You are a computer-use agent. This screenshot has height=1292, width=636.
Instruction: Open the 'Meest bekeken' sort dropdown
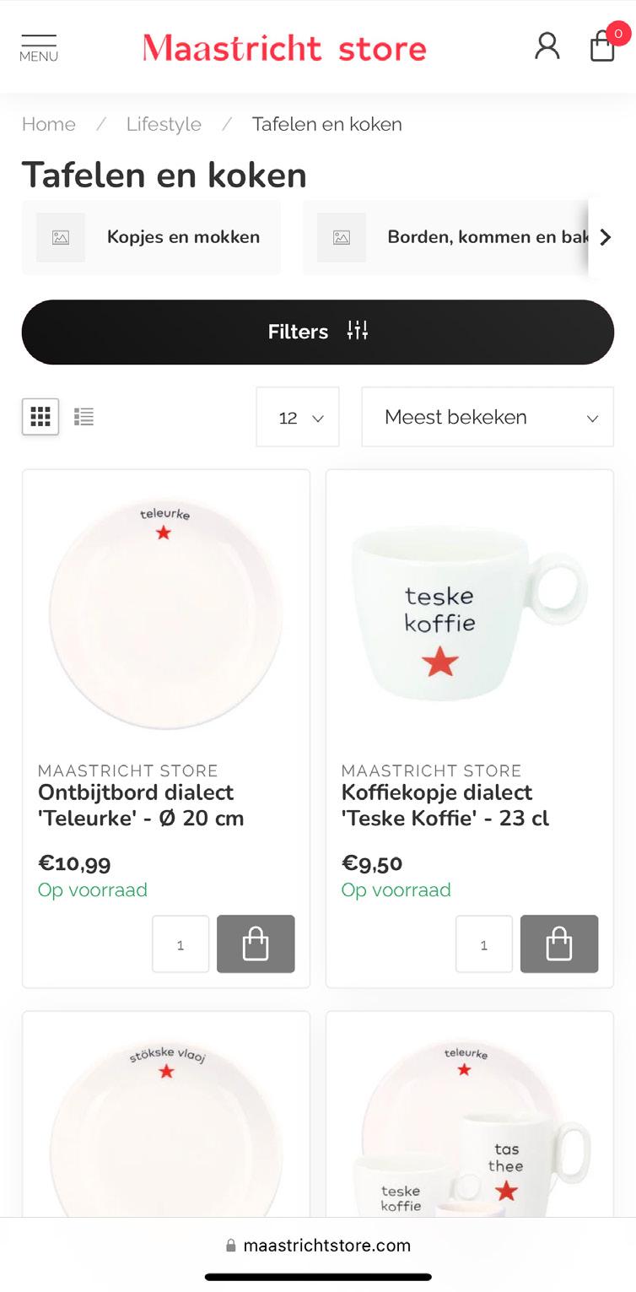pyautogui.click(x=488, y=417)
